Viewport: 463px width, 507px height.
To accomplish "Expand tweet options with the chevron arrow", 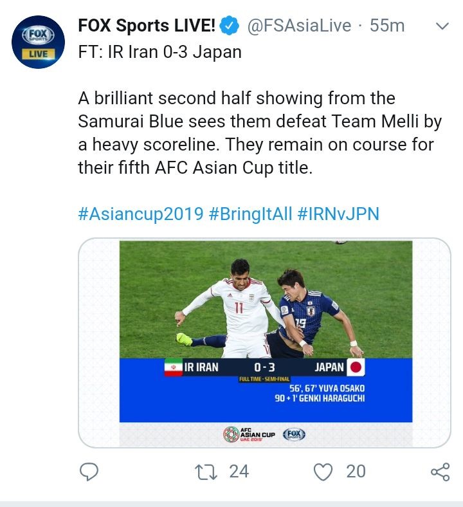I will tap(442, 26).
